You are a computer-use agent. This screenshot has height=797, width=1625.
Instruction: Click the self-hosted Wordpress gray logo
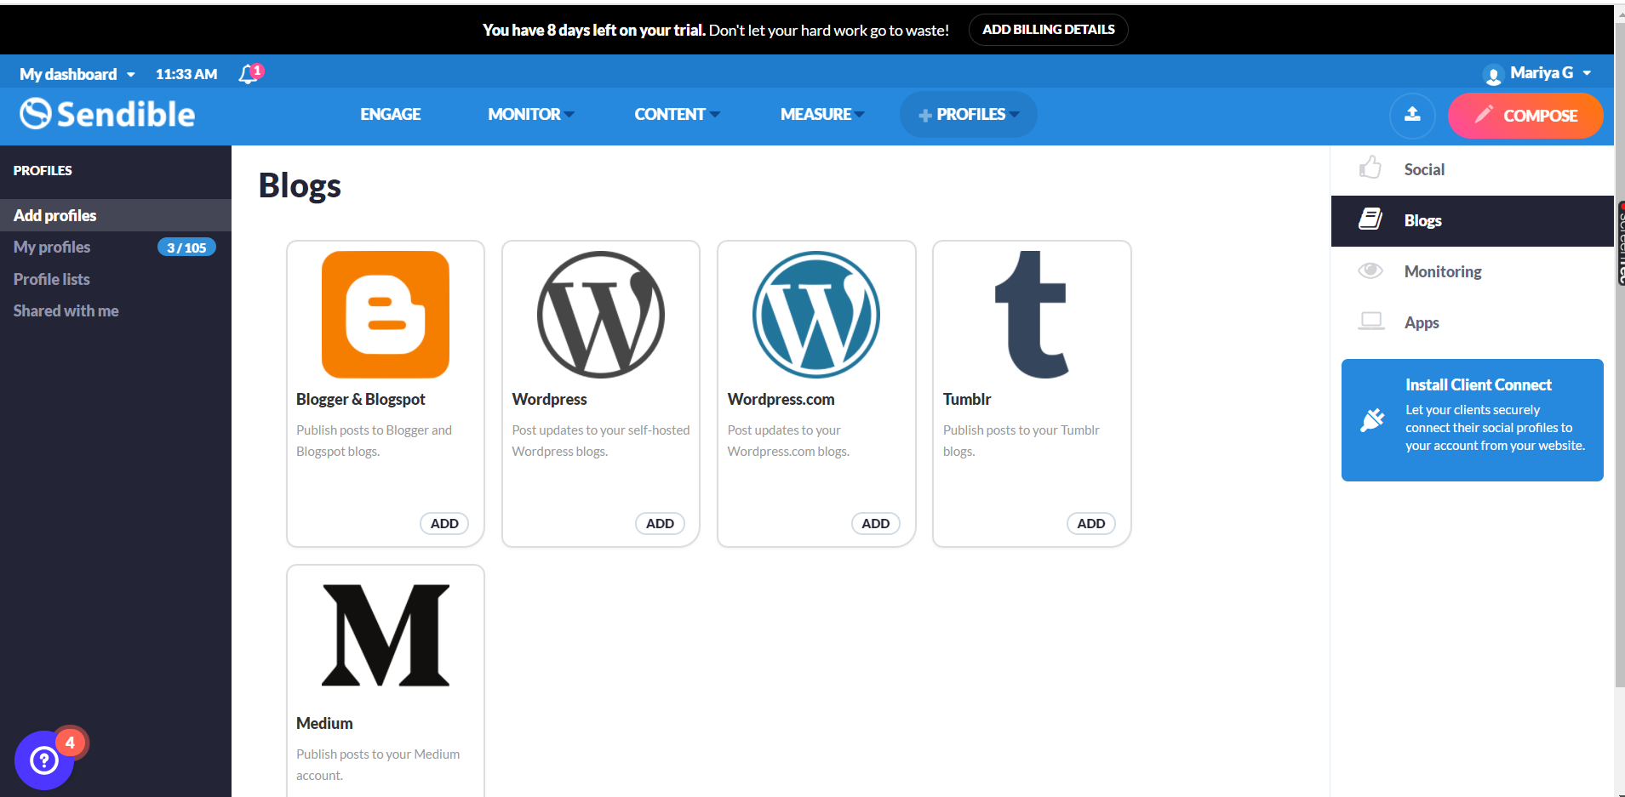601,315
